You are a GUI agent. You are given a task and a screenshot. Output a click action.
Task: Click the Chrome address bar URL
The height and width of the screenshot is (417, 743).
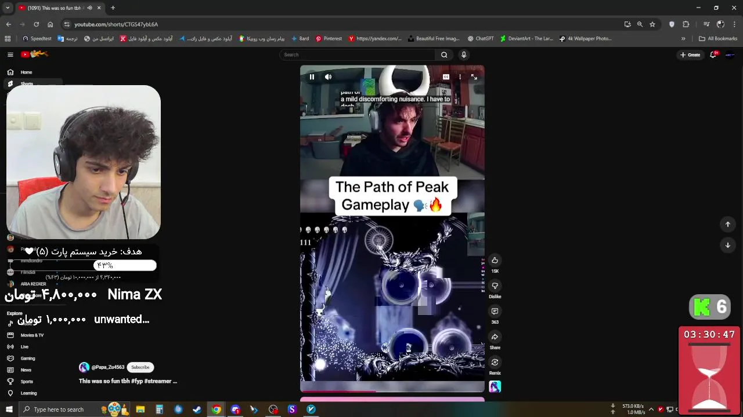pos(116,24)
